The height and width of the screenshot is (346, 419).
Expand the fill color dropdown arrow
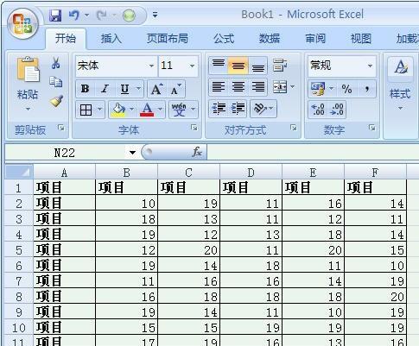point(131,109)
